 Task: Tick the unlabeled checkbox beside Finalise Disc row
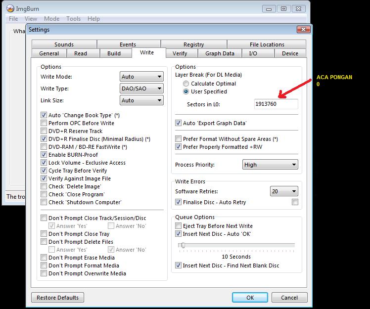coord(295,202)
